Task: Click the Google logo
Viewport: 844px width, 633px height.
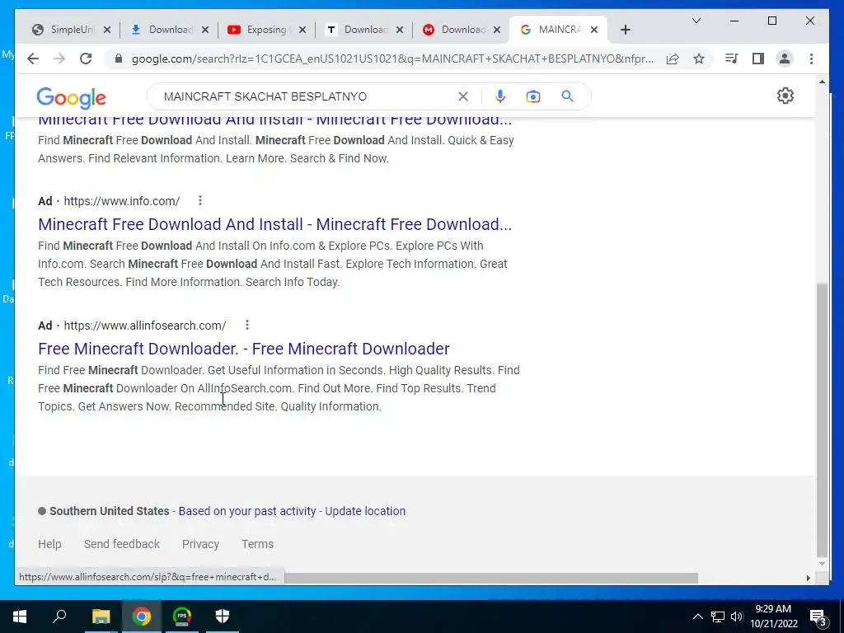Action: click(x=72, y=98)
